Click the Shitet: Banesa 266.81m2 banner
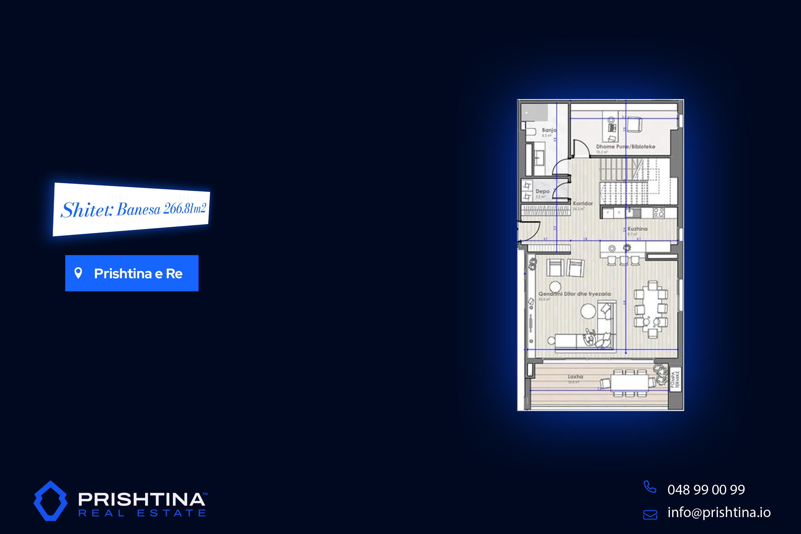The height and width of the screenshot is (534, 801). (x=132, y=209)
